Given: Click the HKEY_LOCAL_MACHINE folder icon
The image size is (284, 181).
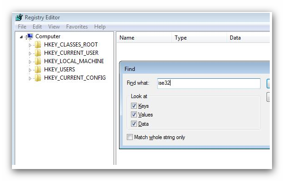Looking at the screenshot, I should click(38, 61).
